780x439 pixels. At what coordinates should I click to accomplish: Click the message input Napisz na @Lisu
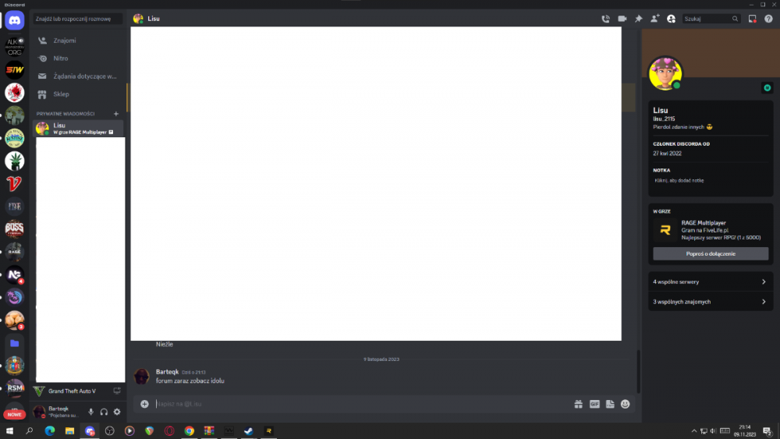(x=363, y=404)
